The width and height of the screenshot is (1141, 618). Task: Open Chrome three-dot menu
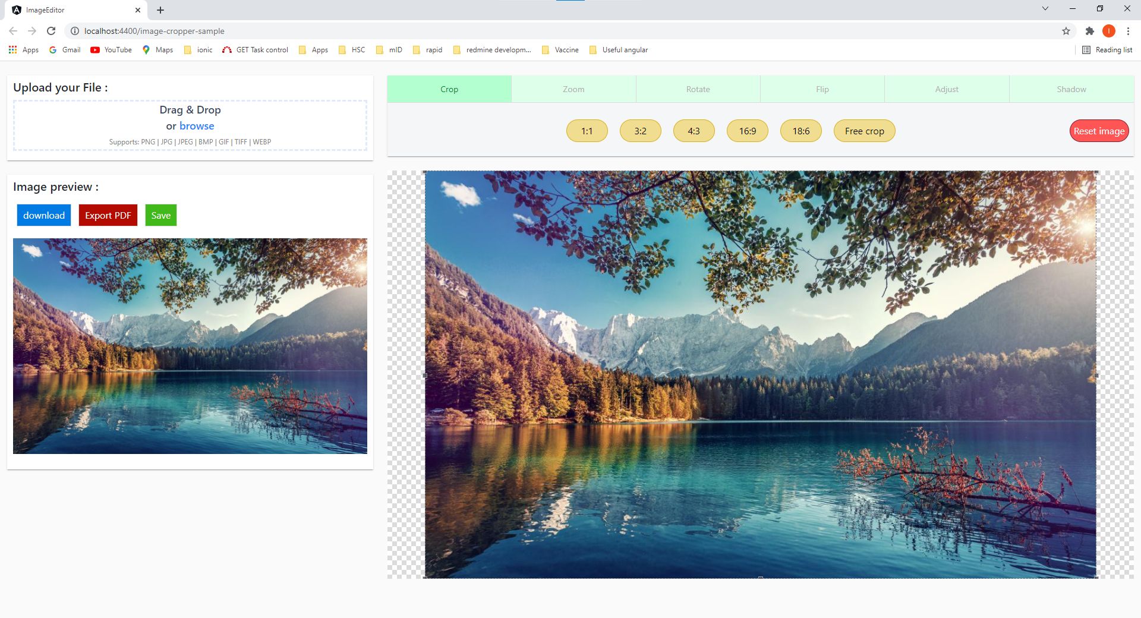click(1128, 31)
